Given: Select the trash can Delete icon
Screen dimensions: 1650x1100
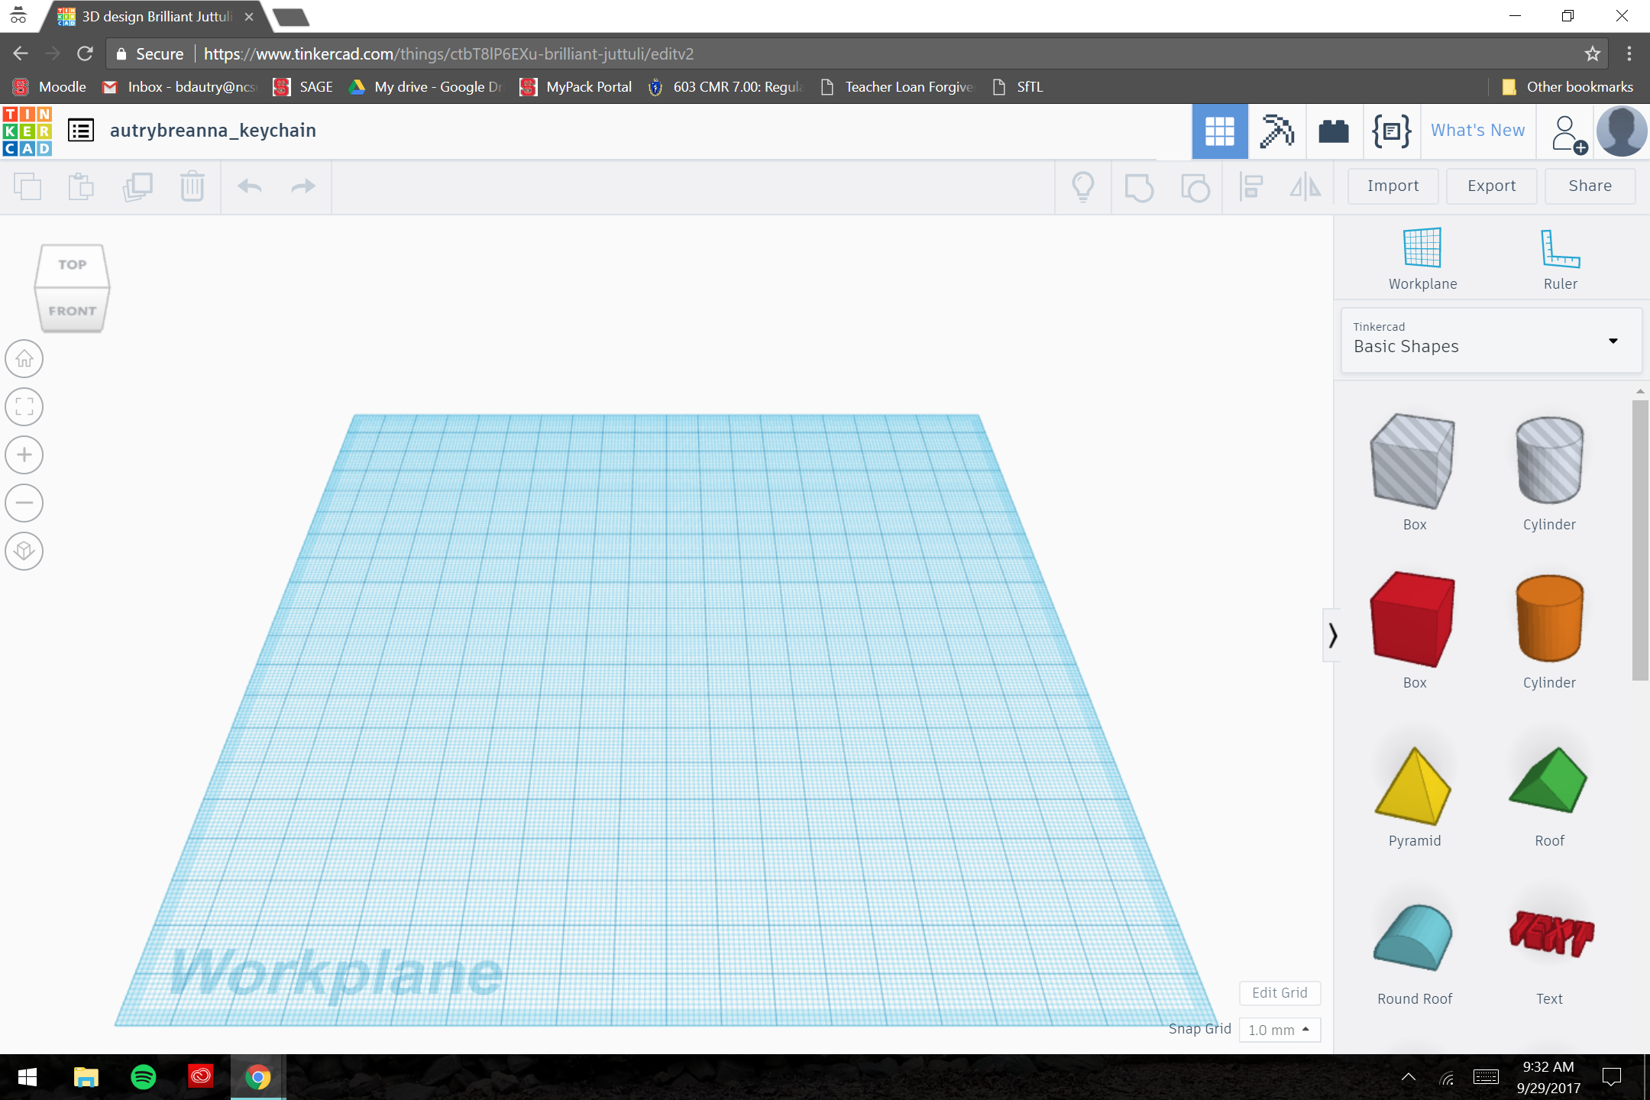Looking at the screenshot, I should [x=191, y=186].
